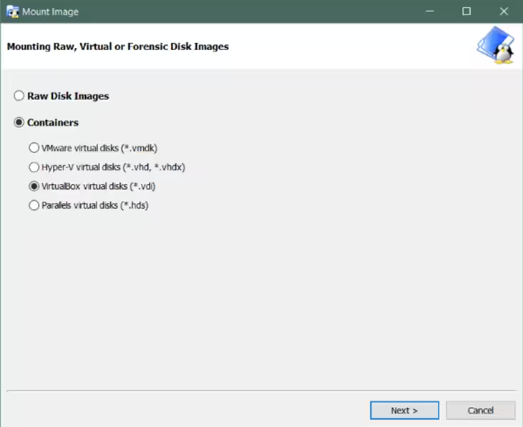Select the Containers radio button
The image size is (523, 427).
19,122
